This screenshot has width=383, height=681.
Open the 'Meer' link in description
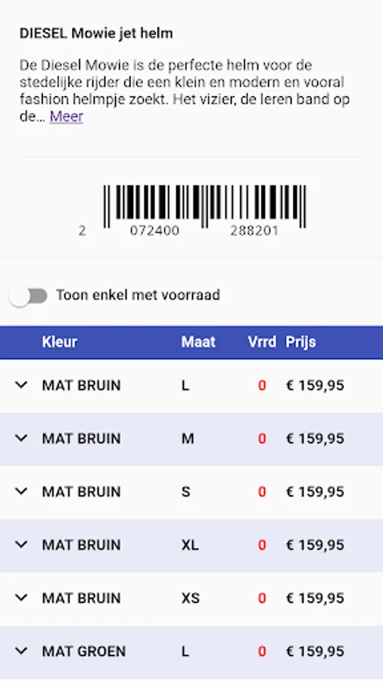[66, 117]
